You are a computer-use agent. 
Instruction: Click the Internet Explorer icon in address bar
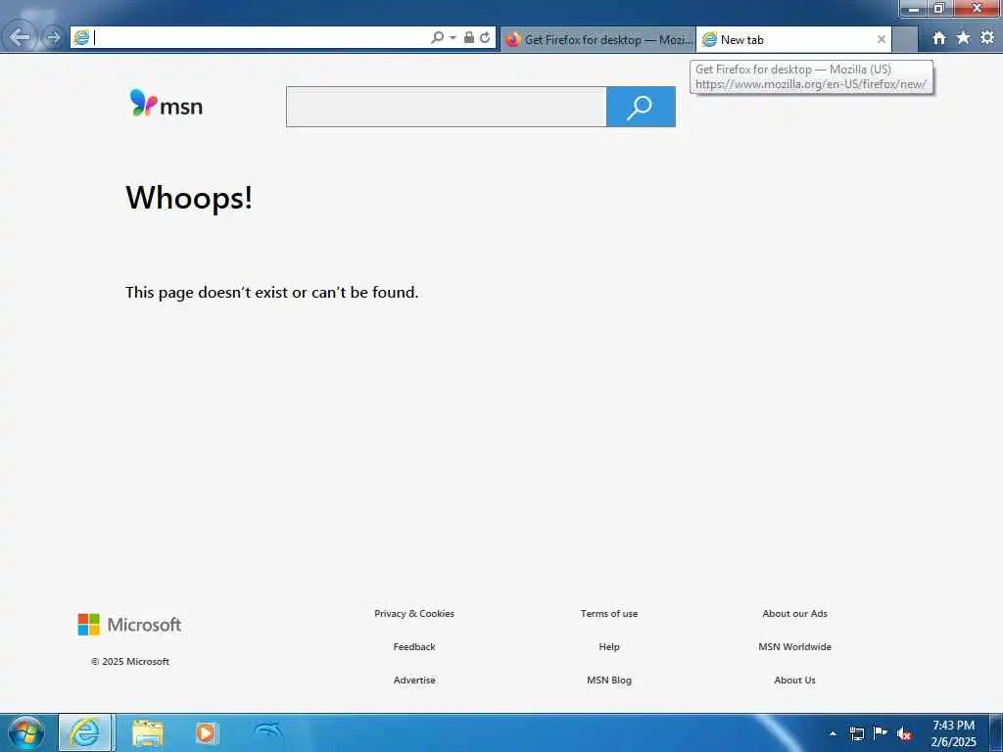81,38
